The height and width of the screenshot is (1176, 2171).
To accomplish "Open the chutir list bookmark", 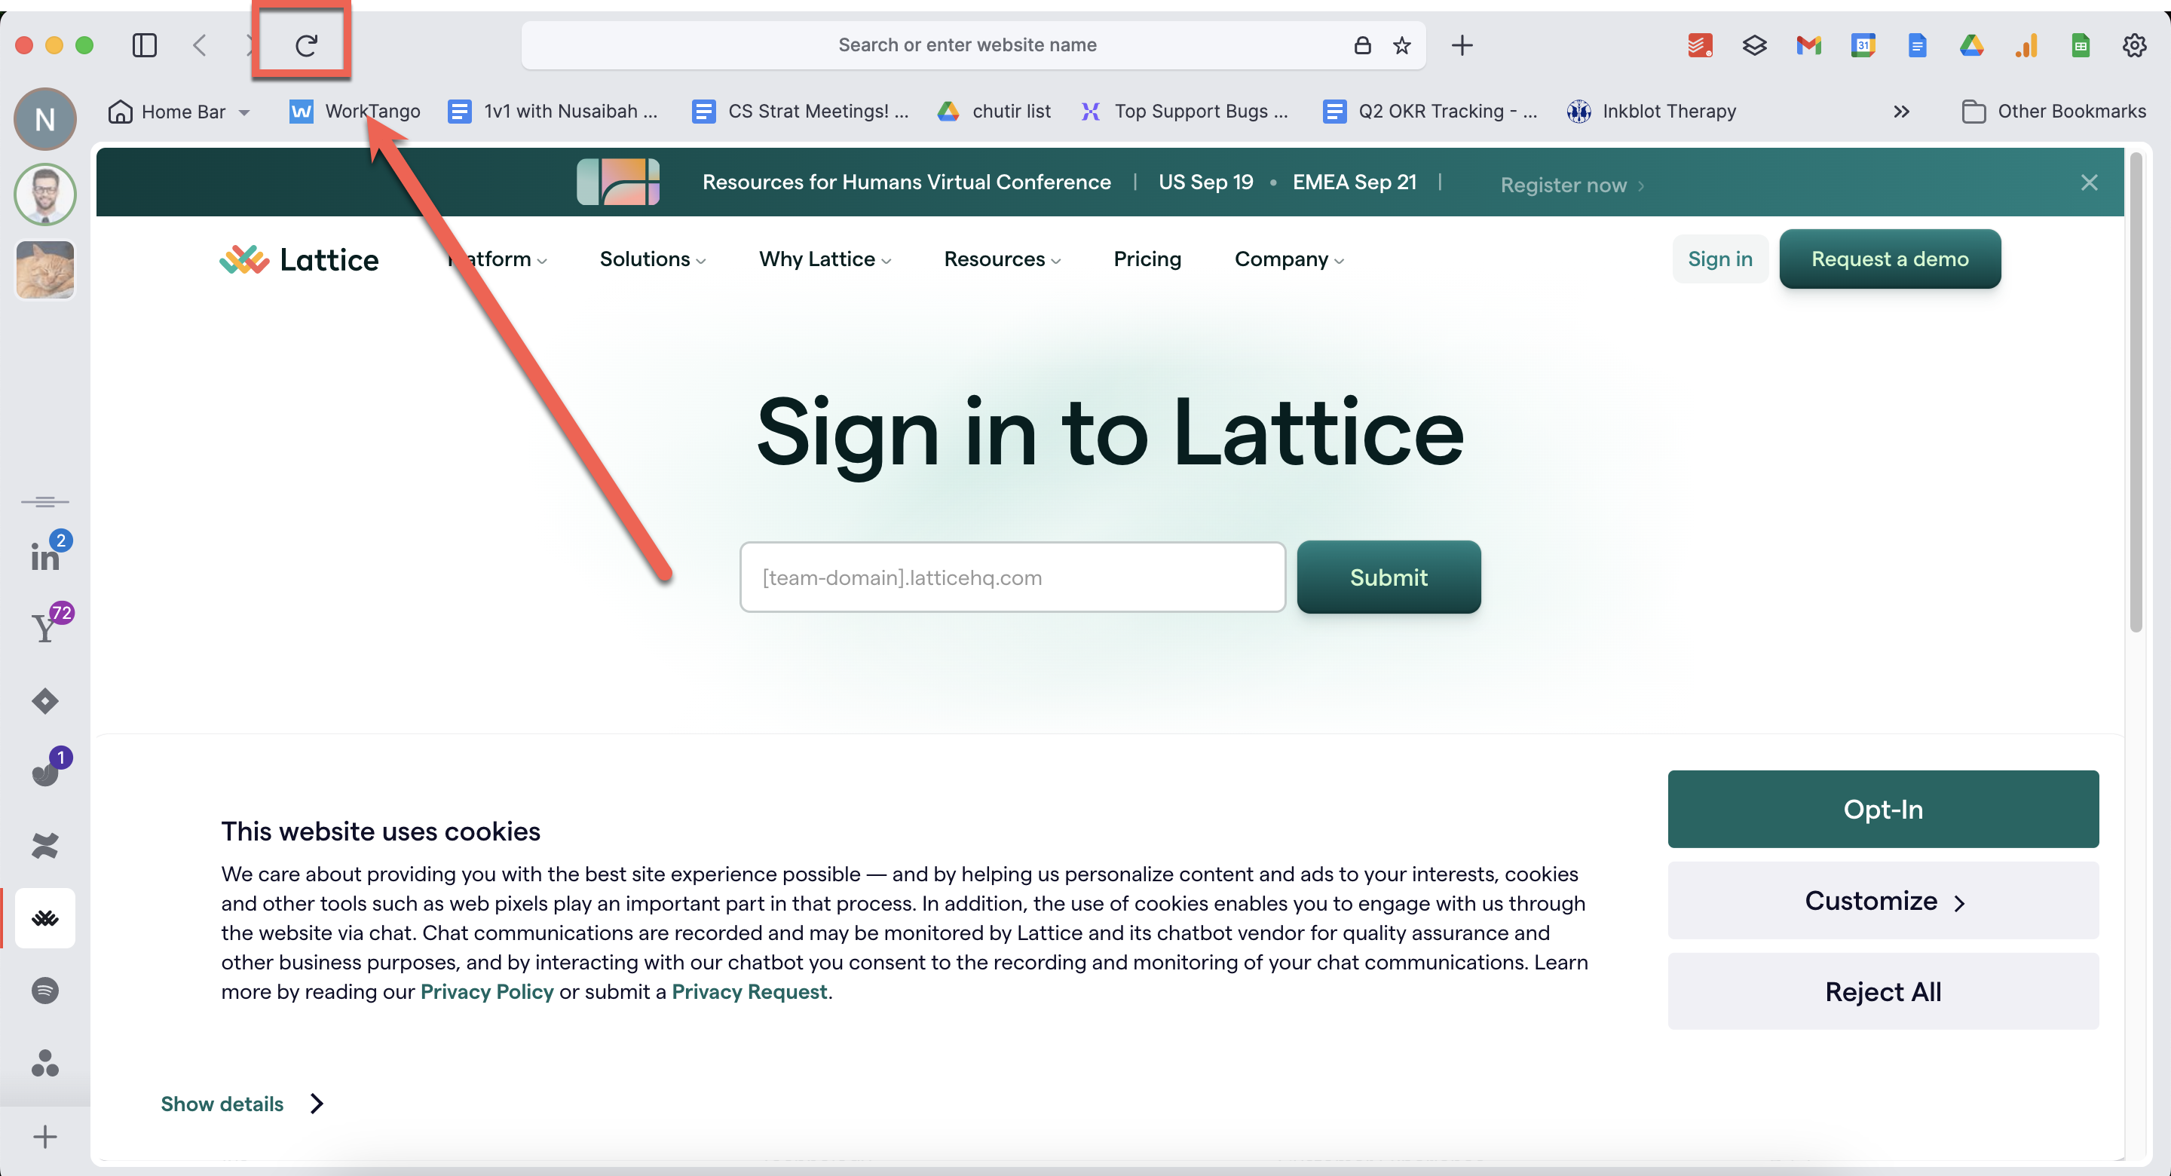I will (994, 112).
